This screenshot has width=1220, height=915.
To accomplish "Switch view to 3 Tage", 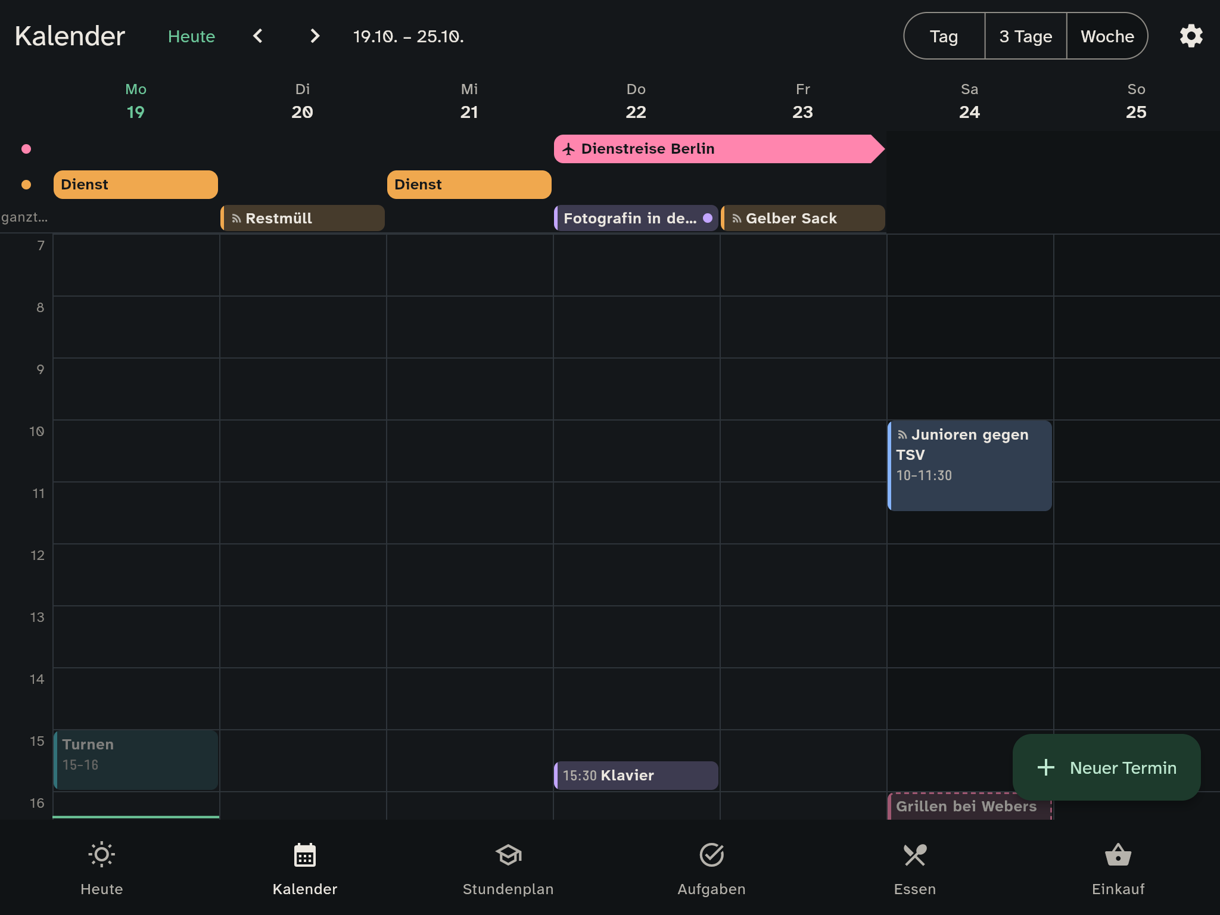I will (x=1026, y=36).
